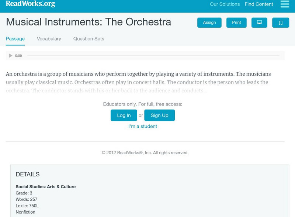Open the Question Sets tab

point(88,39)
